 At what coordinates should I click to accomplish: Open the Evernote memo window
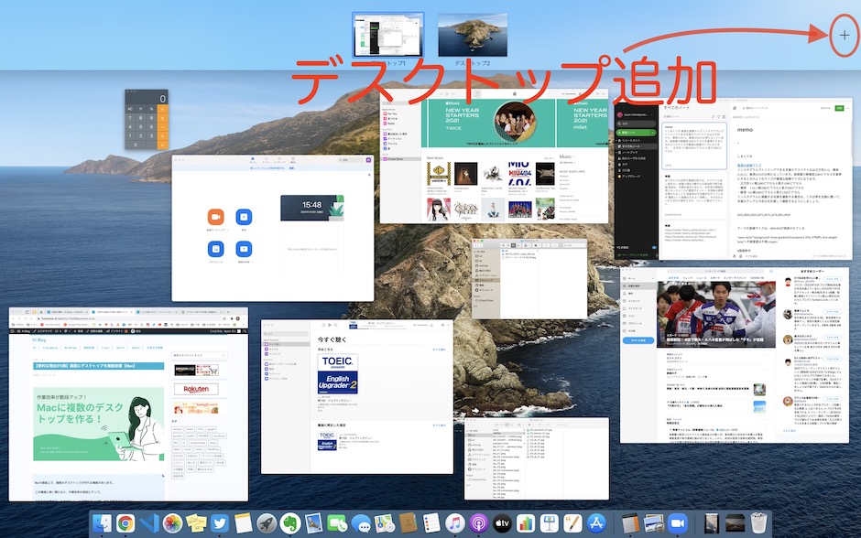point(733,179)
